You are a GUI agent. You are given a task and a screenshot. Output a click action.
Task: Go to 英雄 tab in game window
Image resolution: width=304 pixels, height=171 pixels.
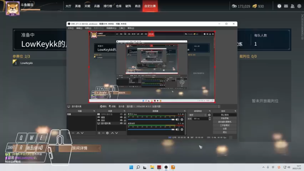[78, 6]
